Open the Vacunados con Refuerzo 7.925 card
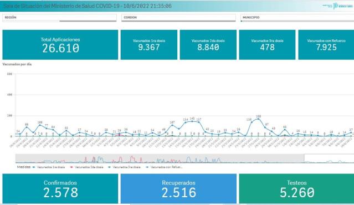354x205 pixels. pos(326,45)
